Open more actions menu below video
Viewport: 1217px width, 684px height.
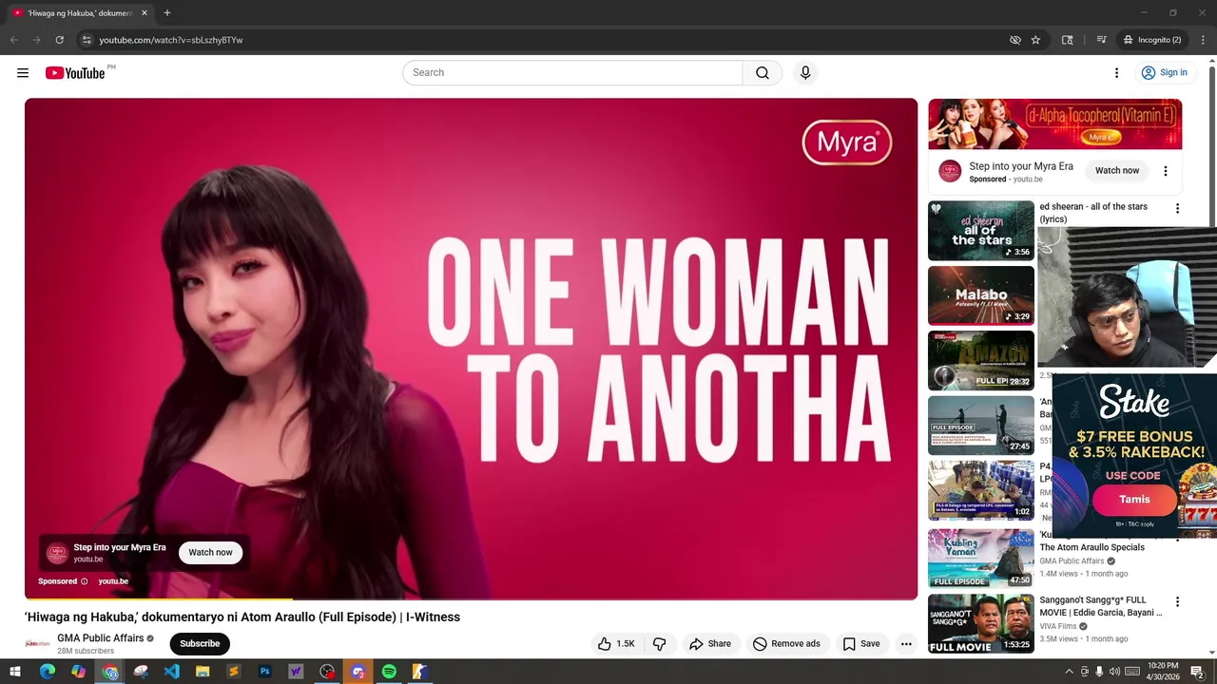906,644
